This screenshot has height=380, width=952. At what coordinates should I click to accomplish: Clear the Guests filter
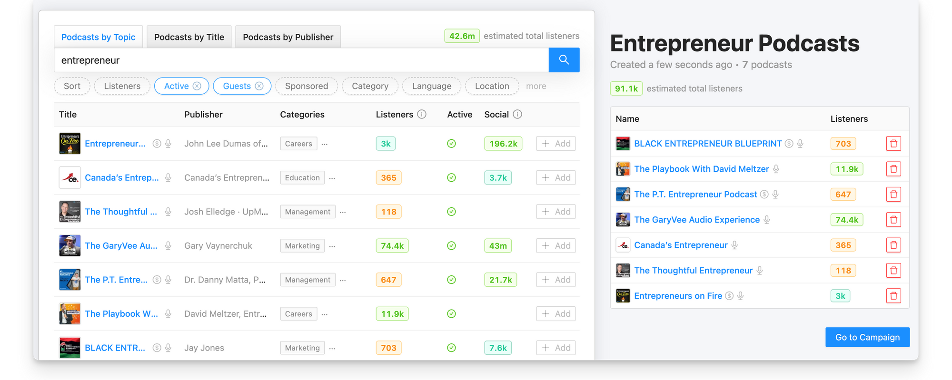click(x=259, y=86)
